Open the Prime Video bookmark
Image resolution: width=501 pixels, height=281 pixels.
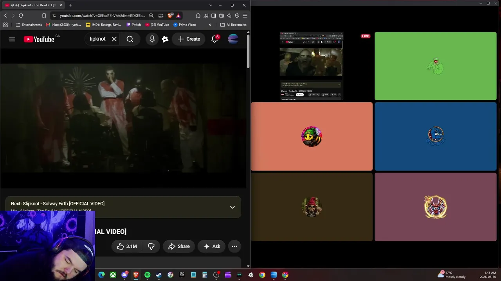[184, 25]
